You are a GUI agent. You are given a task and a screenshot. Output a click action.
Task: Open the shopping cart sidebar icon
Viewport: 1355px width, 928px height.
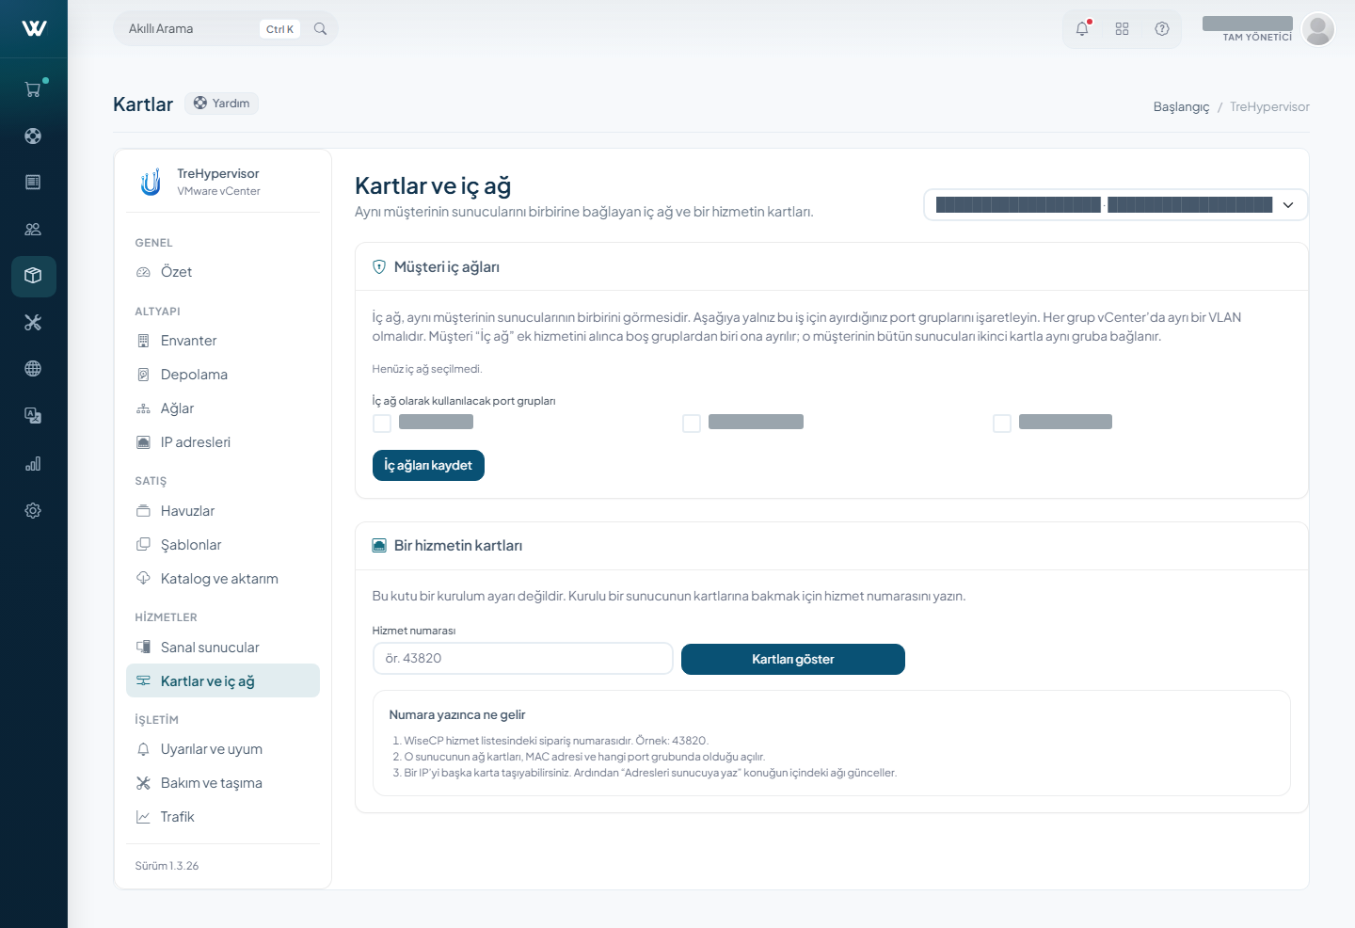click(x=33, y=89)
